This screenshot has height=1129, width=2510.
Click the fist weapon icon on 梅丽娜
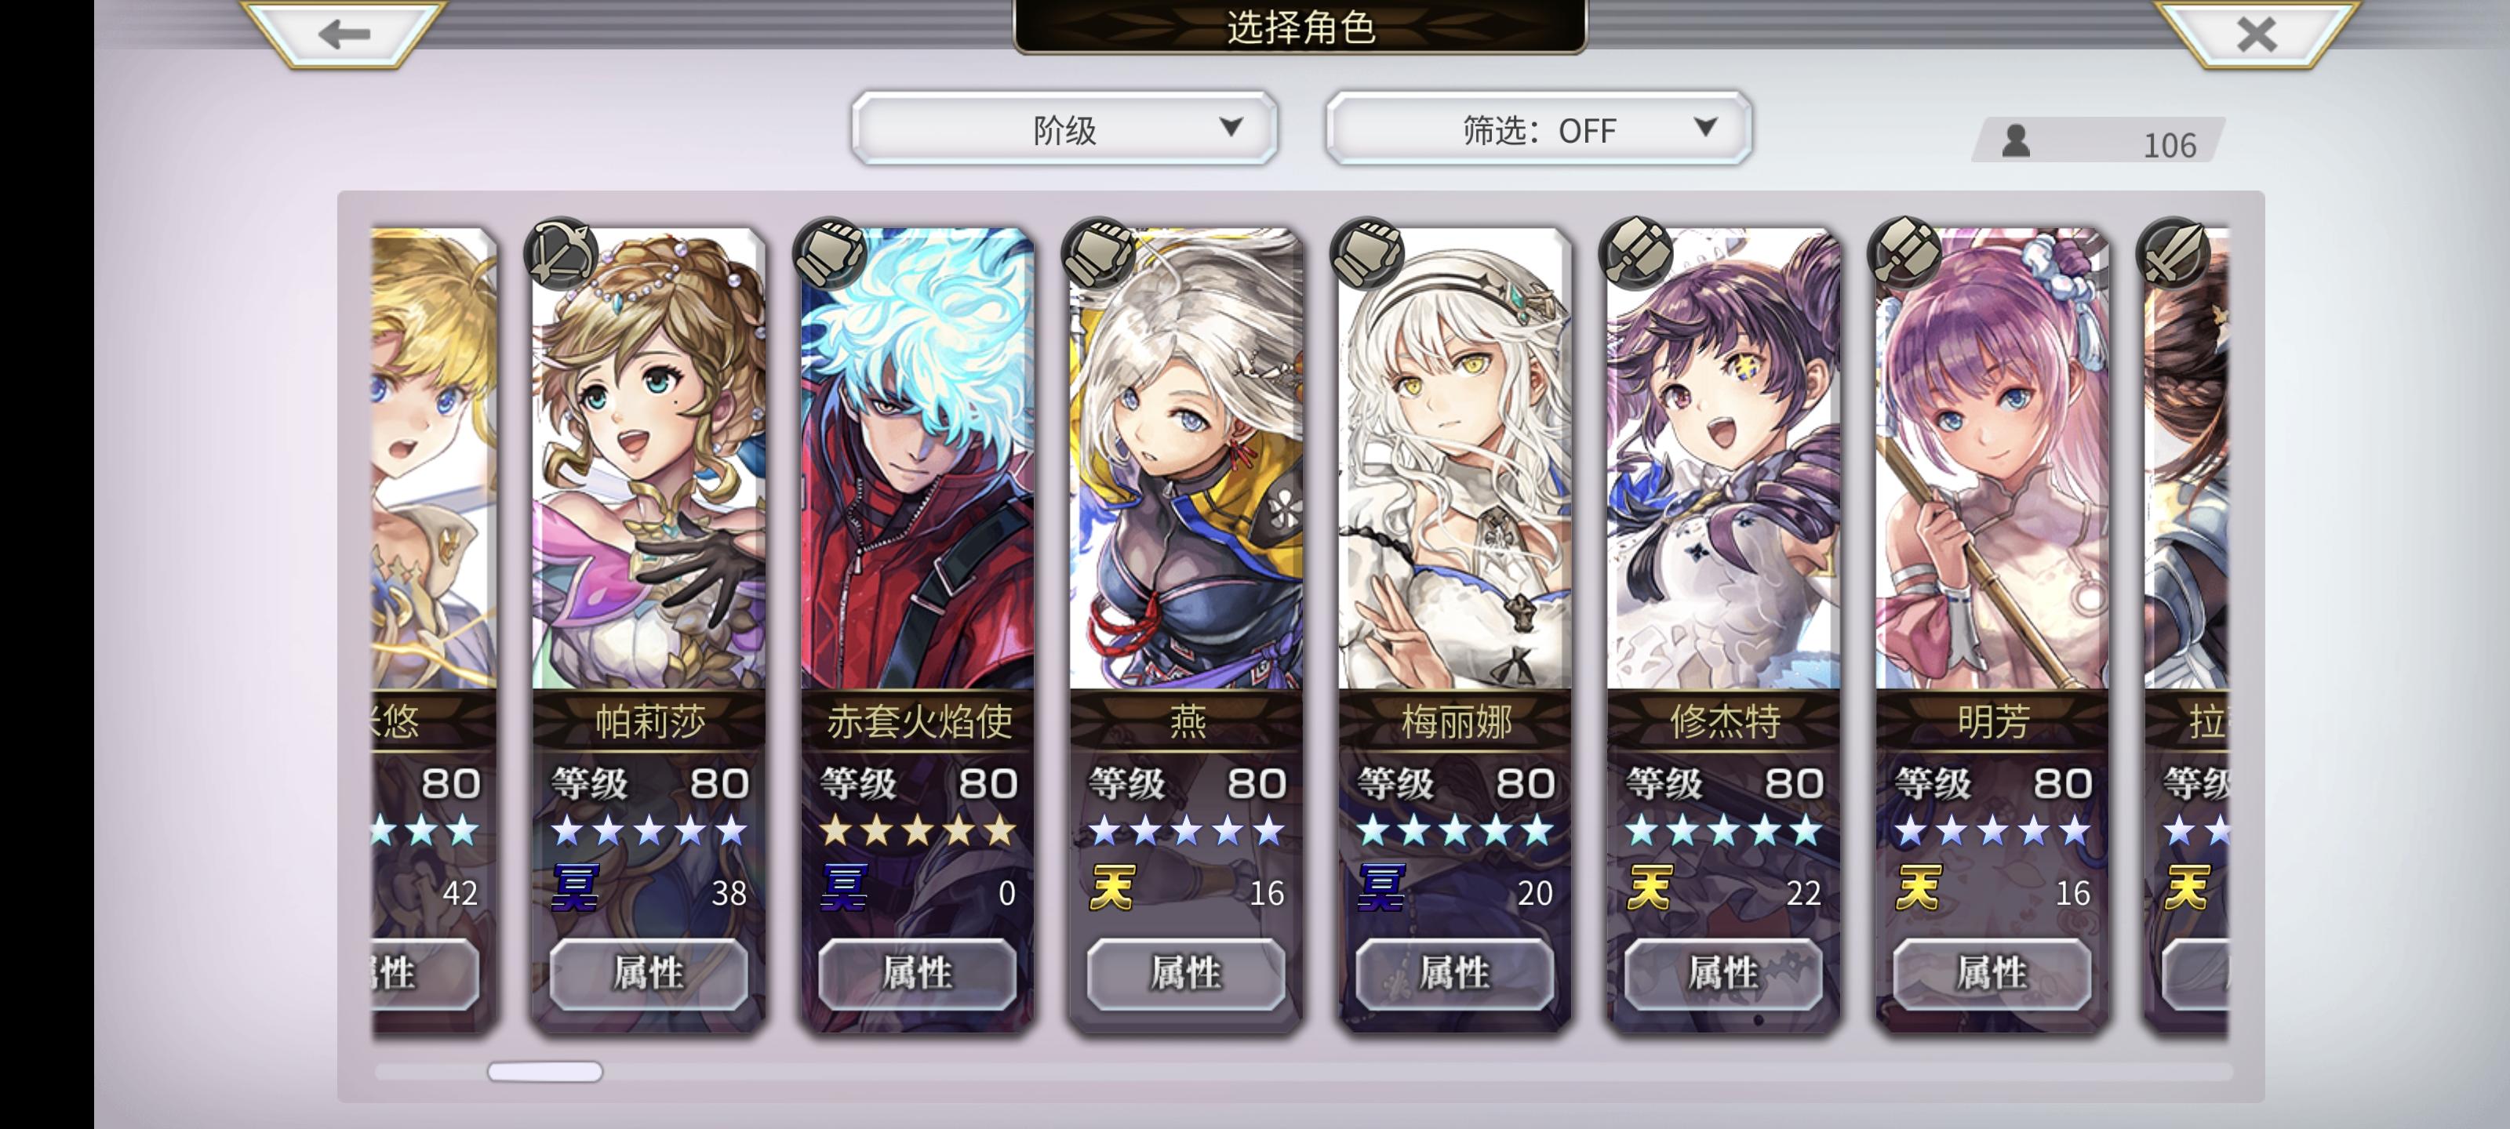(x=1367, y=253)
